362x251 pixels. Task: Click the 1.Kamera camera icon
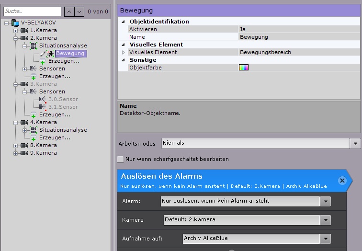(24, 30)
